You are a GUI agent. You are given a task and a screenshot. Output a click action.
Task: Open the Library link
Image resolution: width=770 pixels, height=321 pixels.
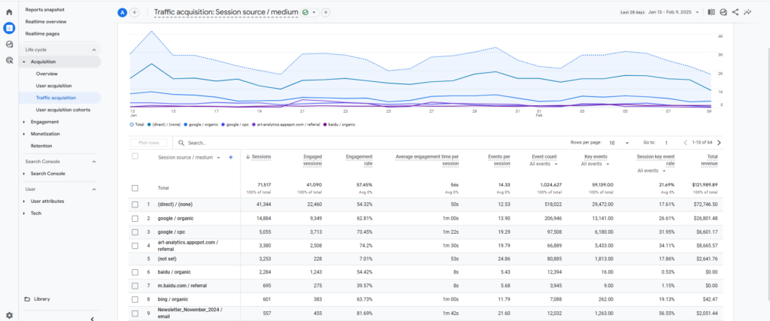point(42,298)
